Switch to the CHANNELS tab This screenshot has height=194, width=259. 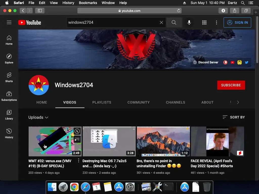coord(176,102)
